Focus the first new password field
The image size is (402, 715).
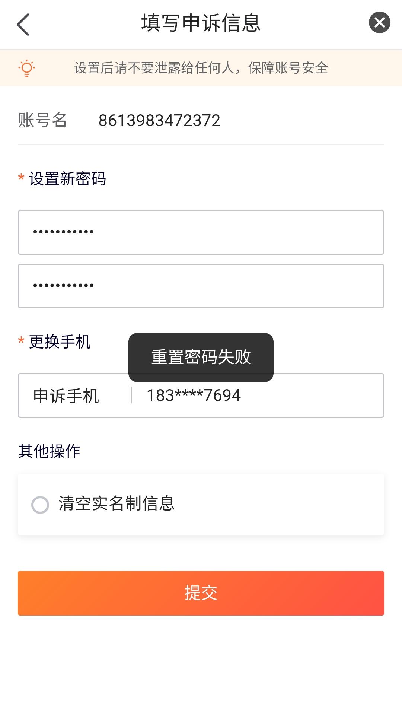point(201,232)
